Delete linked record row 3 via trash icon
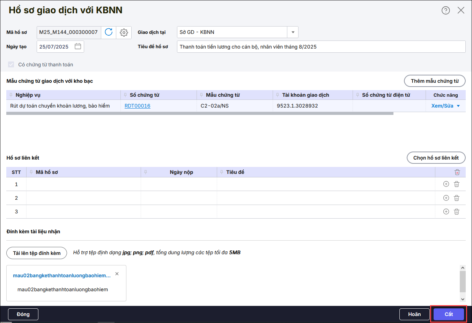472x323 pixels. 456,212
